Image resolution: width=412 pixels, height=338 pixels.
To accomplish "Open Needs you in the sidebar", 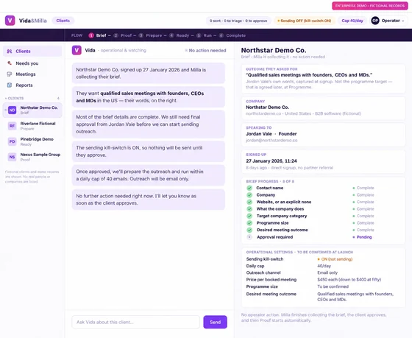I will pyautogui.click(x=32, y=63).
